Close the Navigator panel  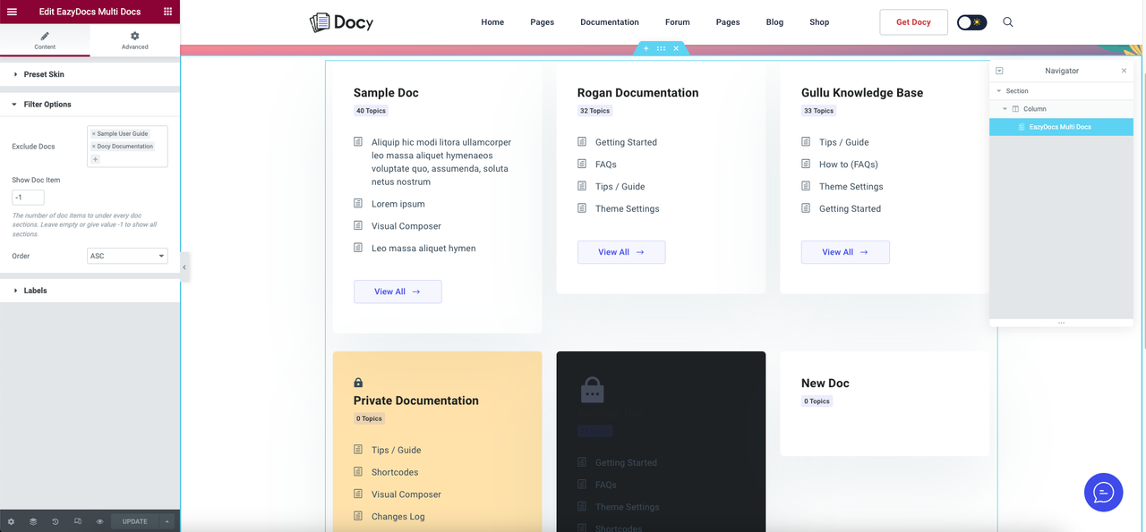tap(1125, 71)
